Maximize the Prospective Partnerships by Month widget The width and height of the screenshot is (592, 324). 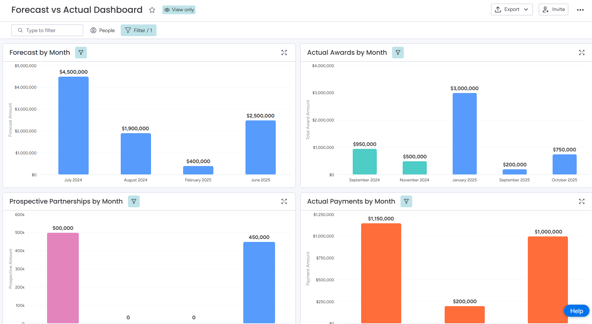point(284,201)
